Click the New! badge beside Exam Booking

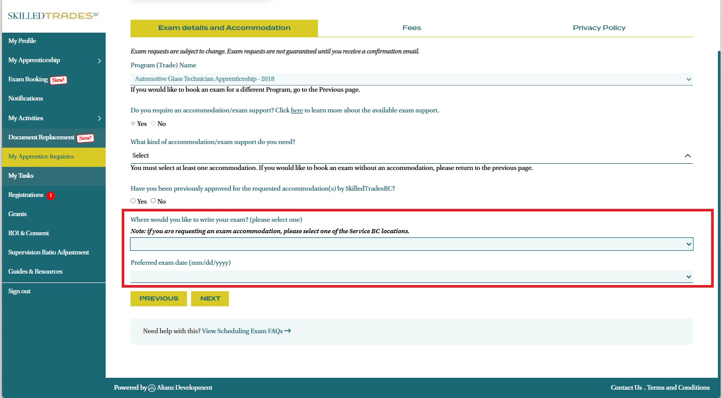59,80
